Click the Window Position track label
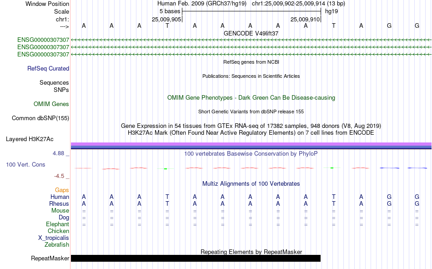 click(47, 4)
